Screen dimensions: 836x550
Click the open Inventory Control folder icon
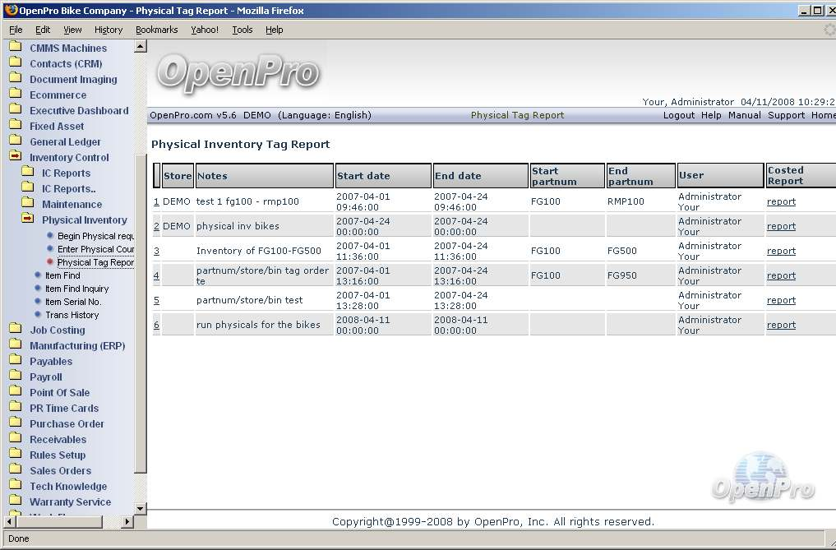pos(15,157)
